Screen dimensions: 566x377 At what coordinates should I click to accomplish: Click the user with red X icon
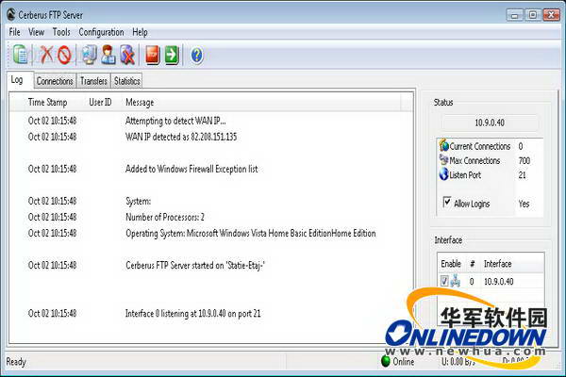[x=127, y=55]
